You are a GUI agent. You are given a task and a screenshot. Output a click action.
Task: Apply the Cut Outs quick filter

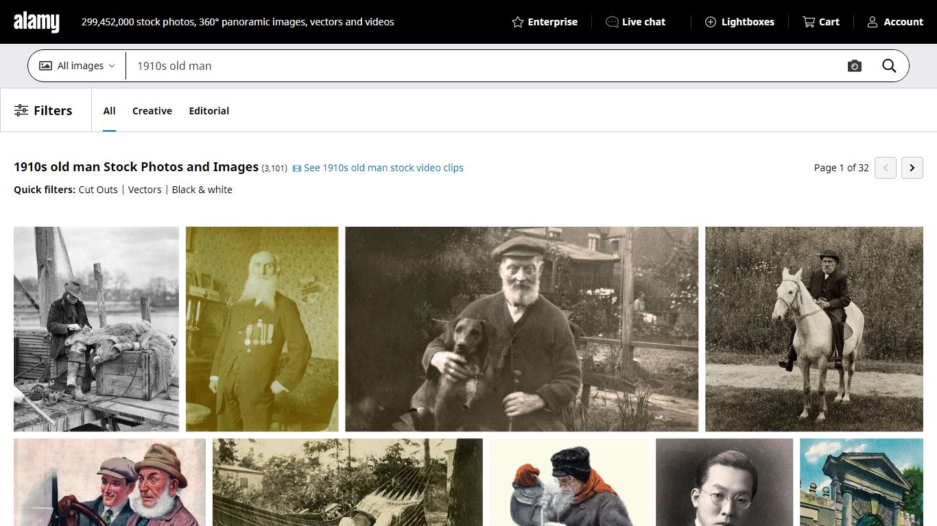click(x=98, y=190)
